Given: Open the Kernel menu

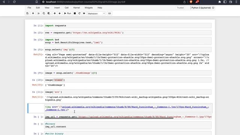Looking at the screenshot, I should [x=76, y=7].
